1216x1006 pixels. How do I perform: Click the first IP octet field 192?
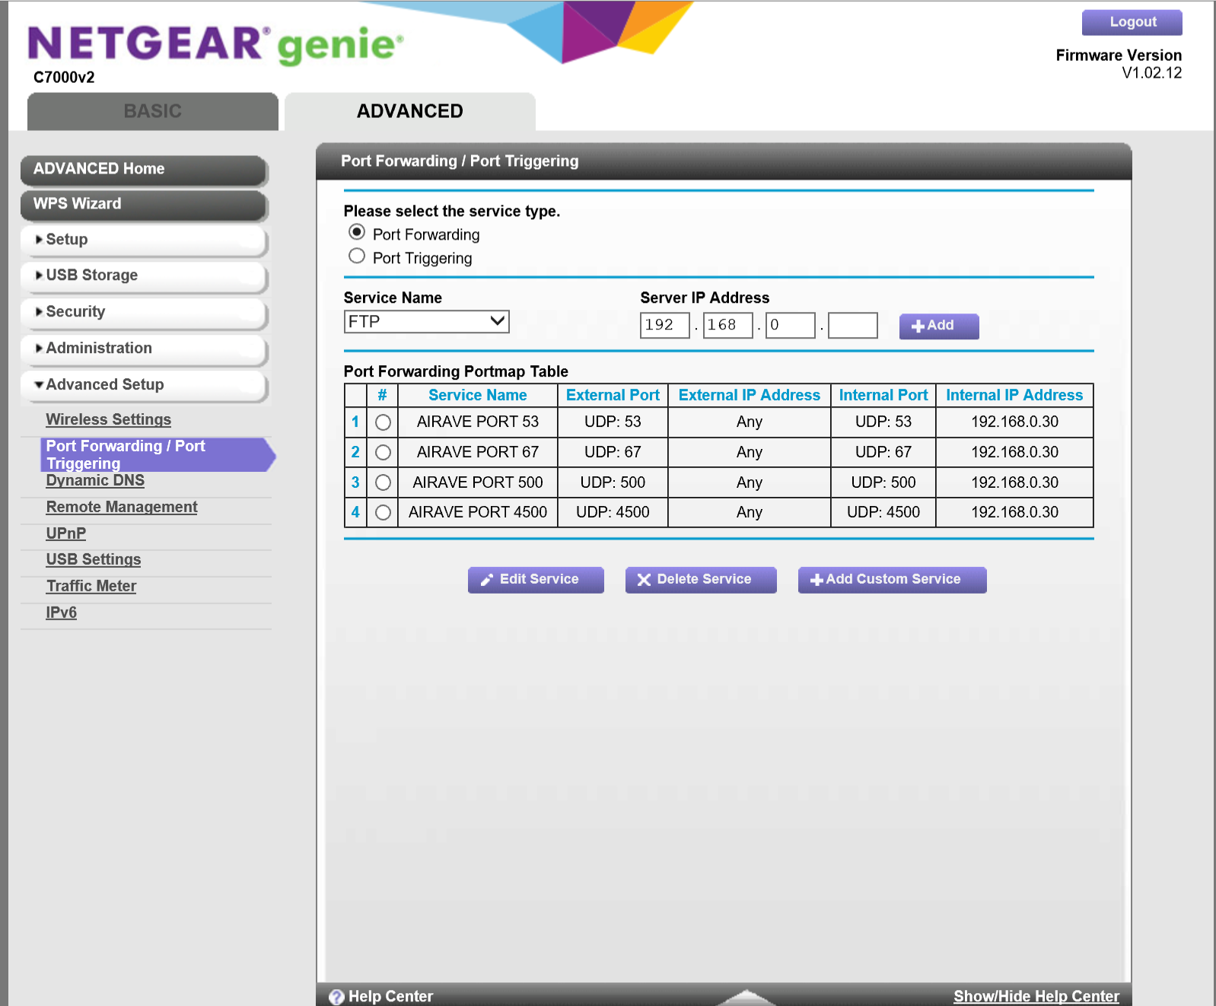coord(665,325)
